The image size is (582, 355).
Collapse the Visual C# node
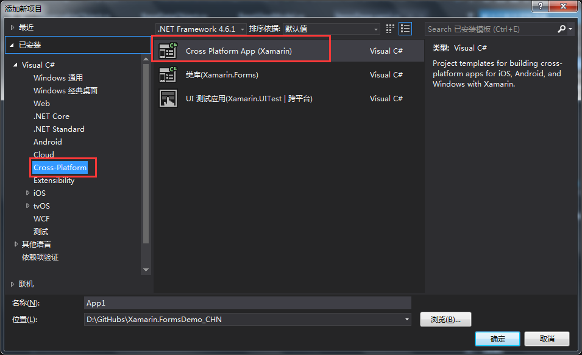point(15,65)
